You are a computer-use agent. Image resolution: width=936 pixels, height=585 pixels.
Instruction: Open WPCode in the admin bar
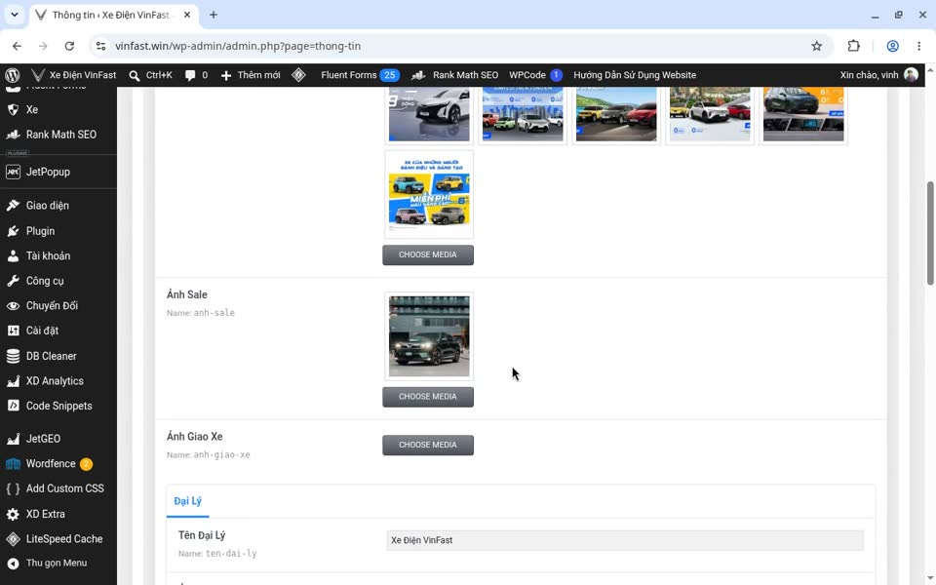pos(535,75)
